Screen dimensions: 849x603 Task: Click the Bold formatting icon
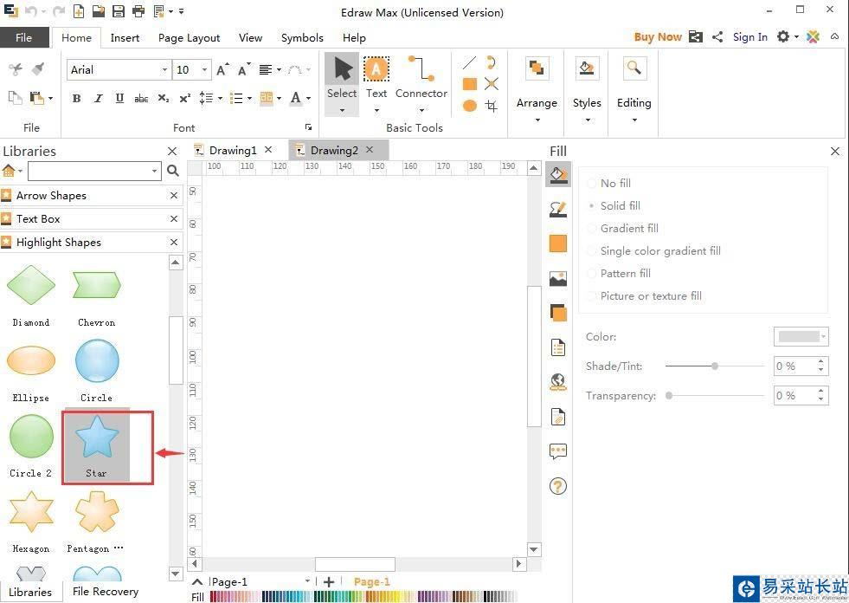click(x=76, y=99)
